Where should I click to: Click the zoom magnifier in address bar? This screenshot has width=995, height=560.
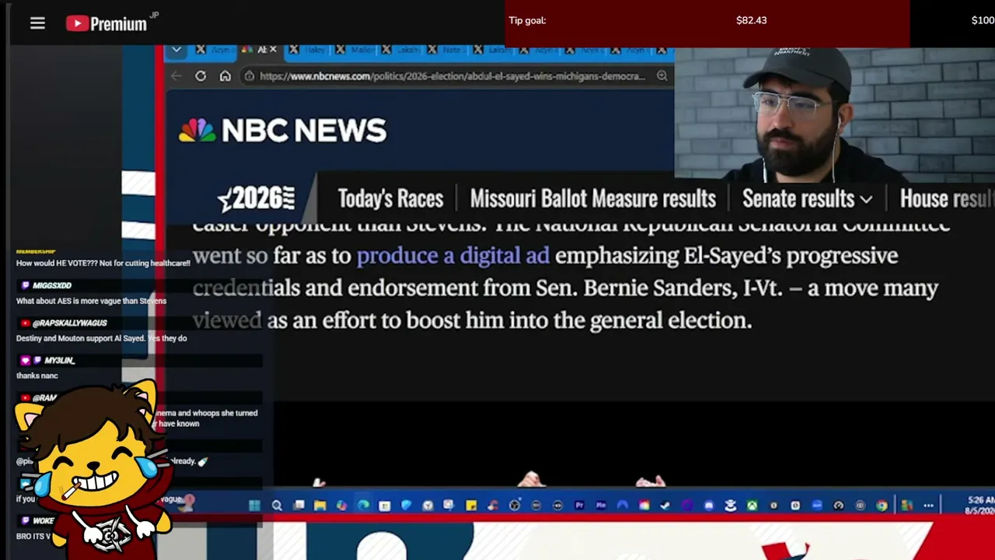662,76
